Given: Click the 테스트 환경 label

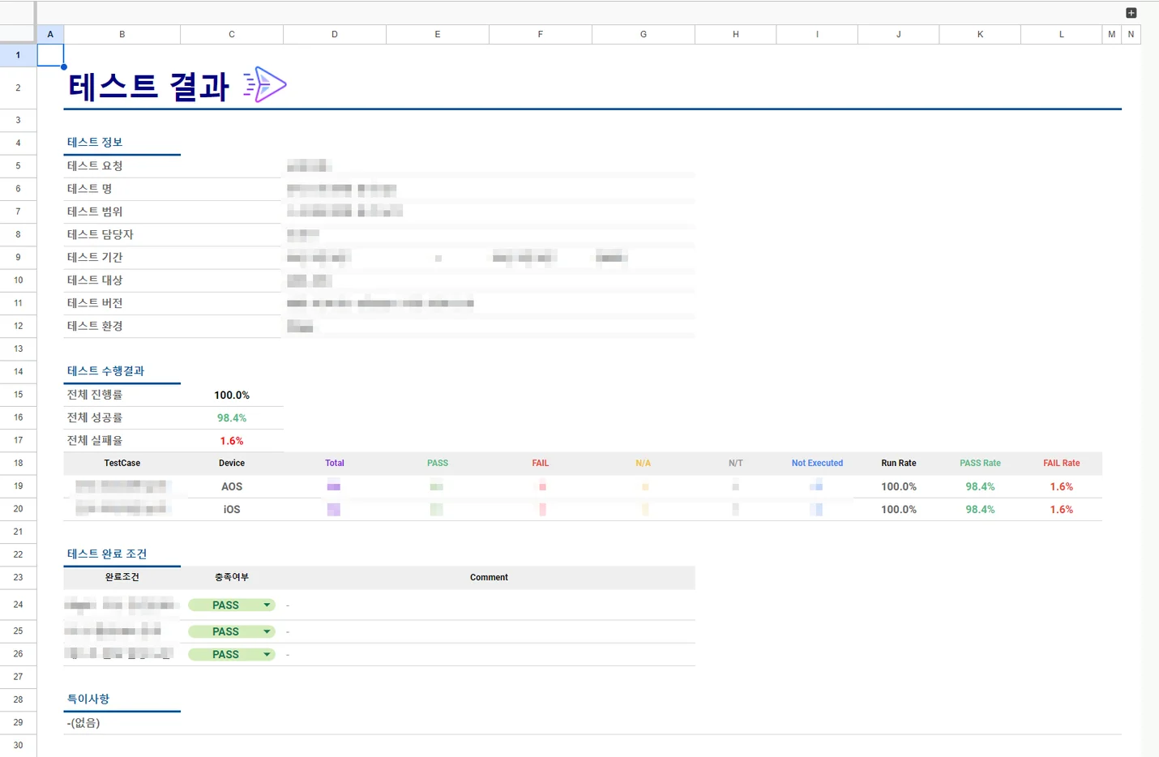Looking at the screenshot, I should pyautogui.click(x=95, y=326).
